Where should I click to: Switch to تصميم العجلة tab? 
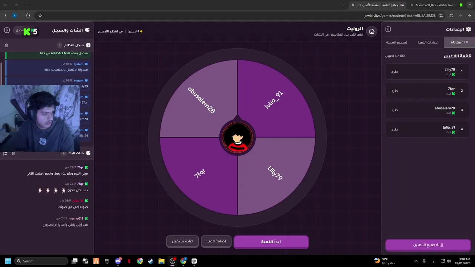click(x=397, y=42)
